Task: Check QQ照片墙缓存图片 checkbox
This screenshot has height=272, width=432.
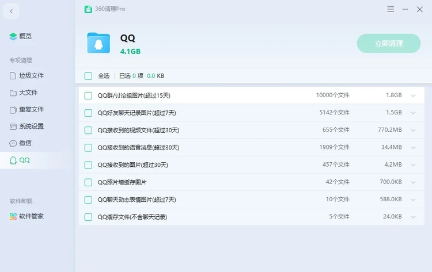Action: [x=88, y=182]
